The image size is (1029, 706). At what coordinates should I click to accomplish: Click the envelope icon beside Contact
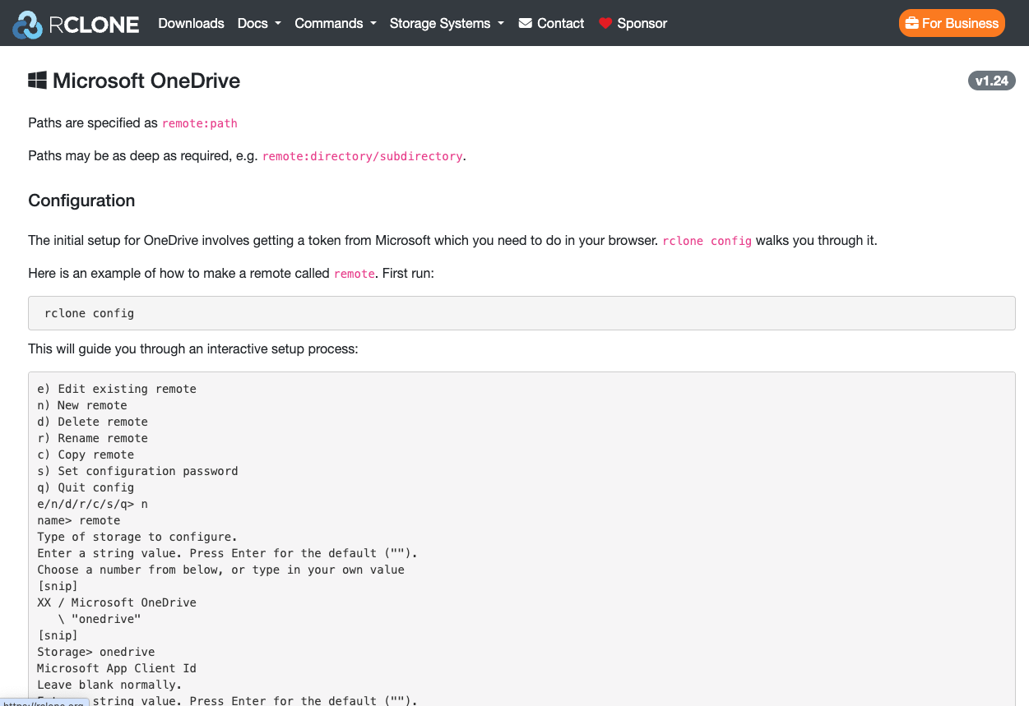click(x=526, y=23)
